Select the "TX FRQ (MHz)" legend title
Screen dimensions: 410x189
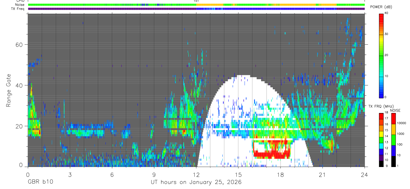coord(381,106)
